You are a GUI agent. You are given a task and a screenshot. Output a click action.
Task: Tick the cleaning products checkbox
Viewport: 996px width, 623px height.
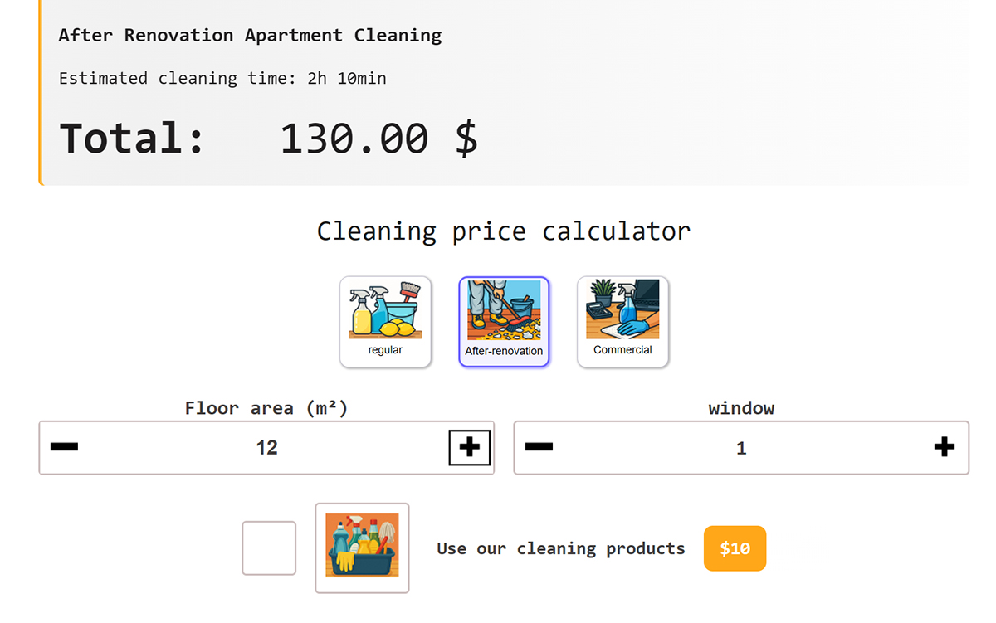(x=269, y=548)
